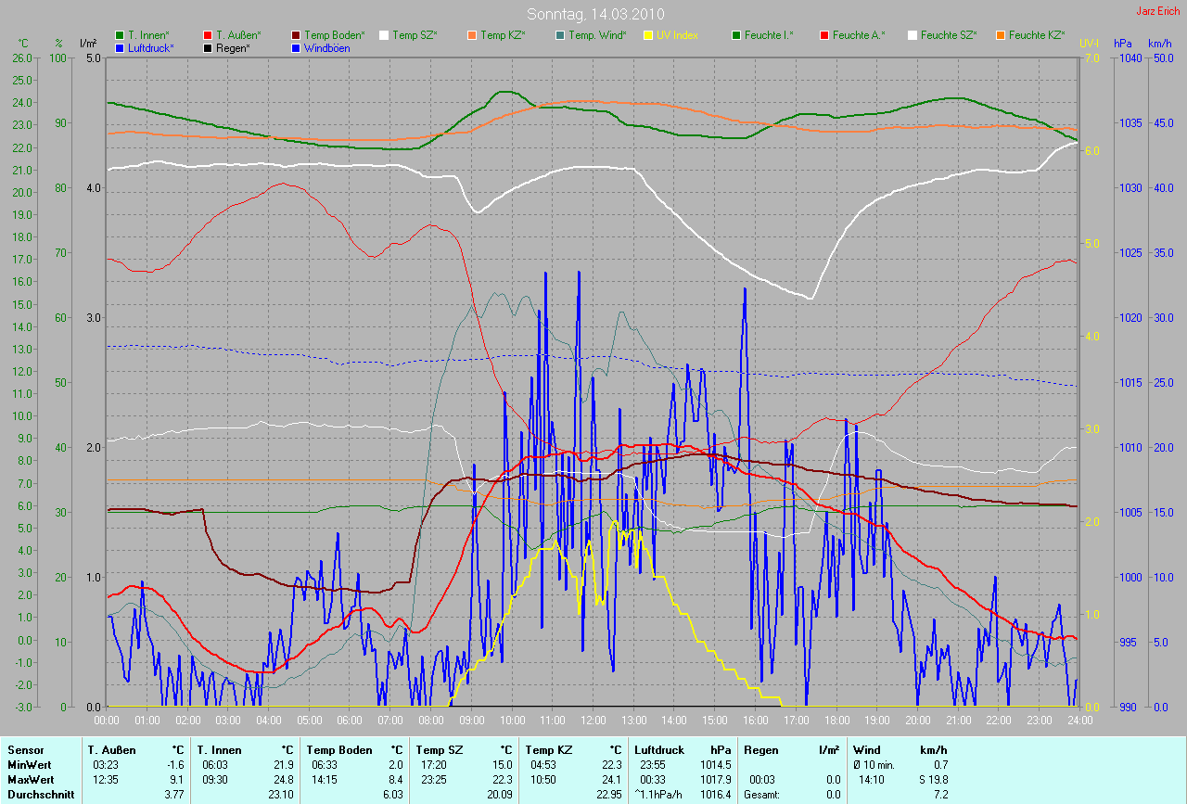Viewport: 1187px width, 804px height.
Task: Click the Temp KZ maximum time 10:50
Action: [x=542, y=780]
